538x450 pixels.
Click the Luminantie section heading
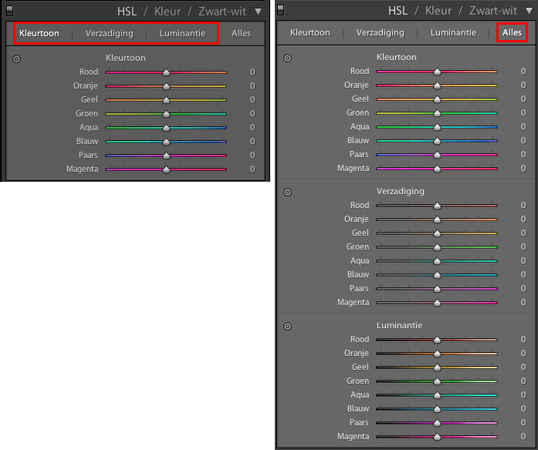[399, 325]
